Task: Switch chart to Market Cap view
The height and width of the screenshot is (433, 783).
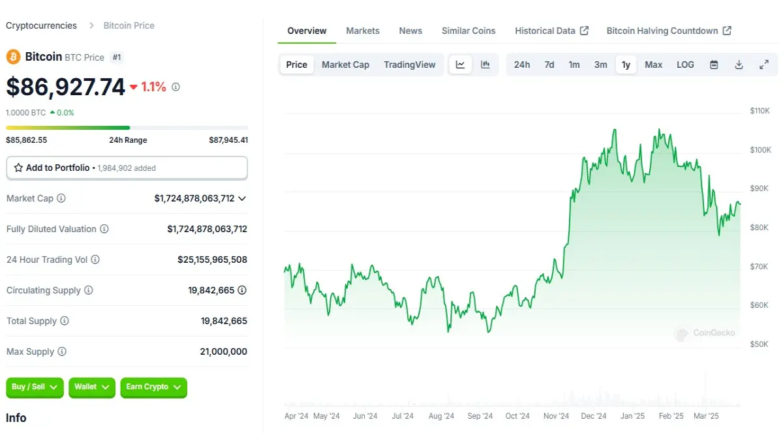Action: (345, 65)
